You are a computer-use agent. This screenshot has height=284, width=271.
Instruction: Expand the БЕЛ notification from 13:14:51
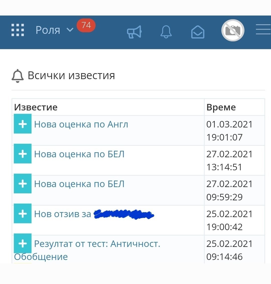click(x=23, y=154)
